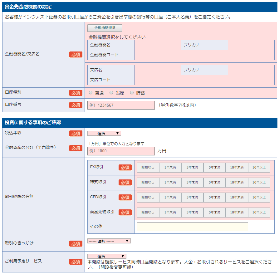The width and height of the screenshot is (279, 274).
Task: Choose 3年未満 for 商品先物取引
Action: tap(192, 212)
